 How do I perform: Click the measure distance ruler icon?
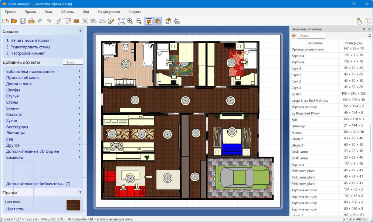[102, 21]
